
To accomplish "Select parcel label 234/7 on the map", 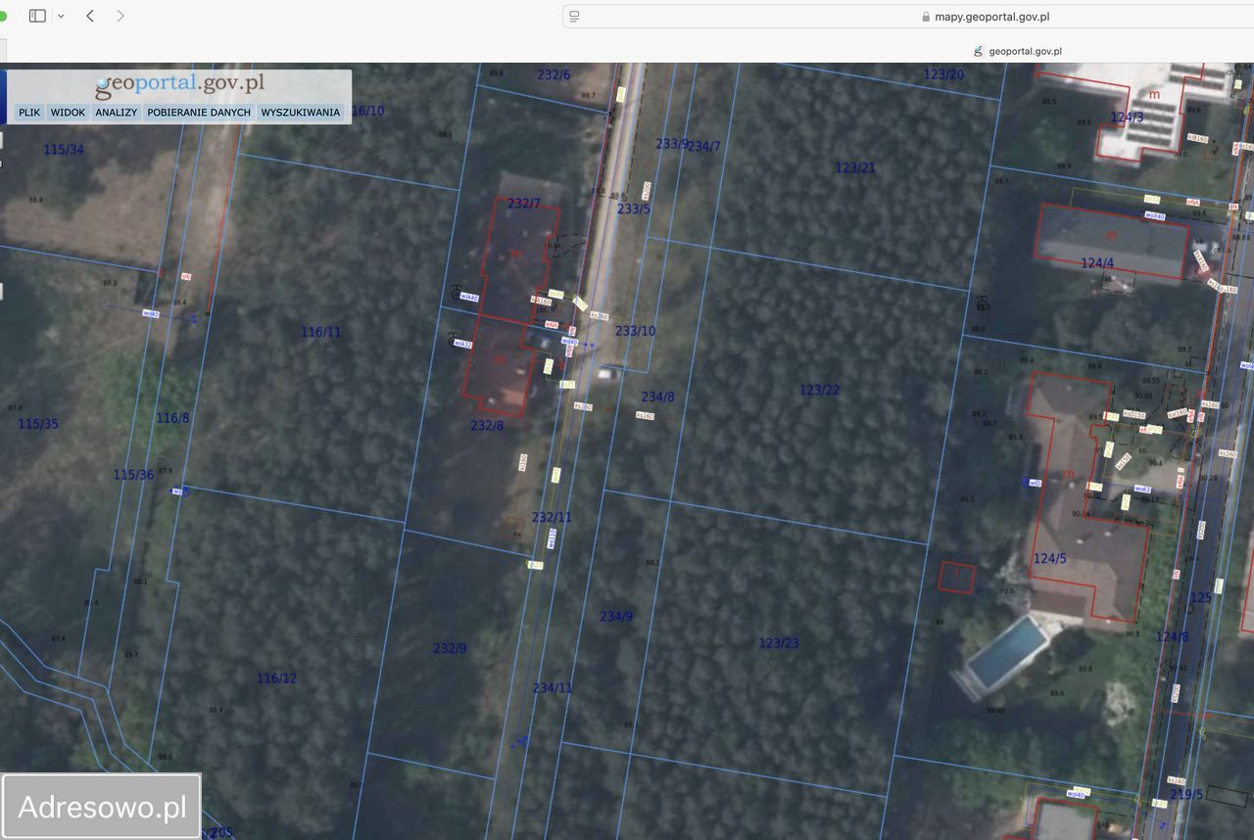I will pyautogui.click(x=703, y=147).
